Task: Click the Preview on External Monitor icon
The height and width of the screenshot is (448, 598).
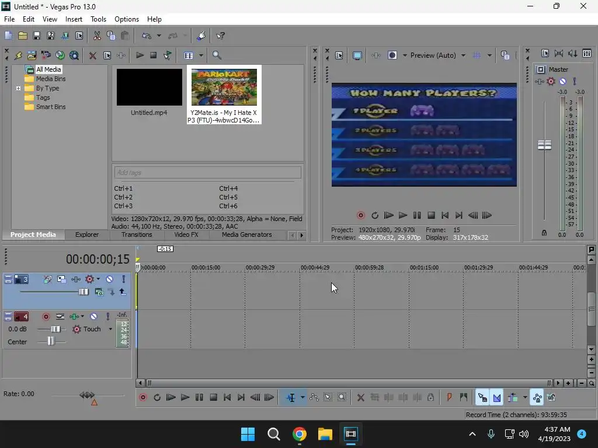Action: click(x=357, y=55)
